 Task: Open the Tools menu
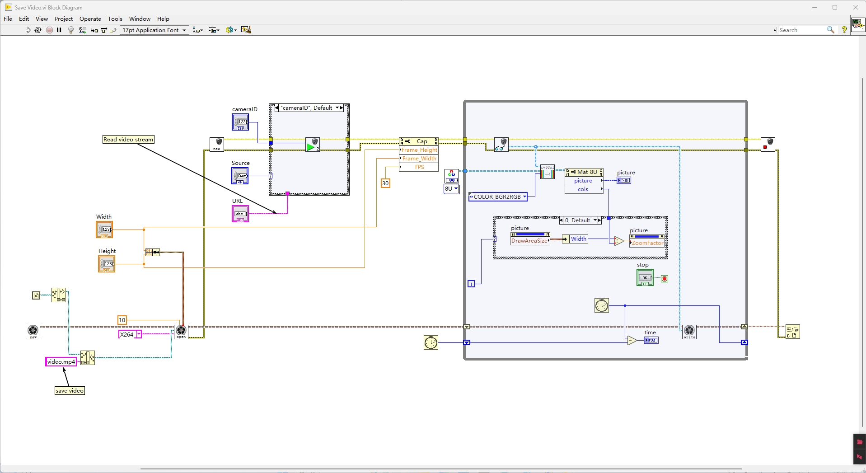[x=115, y=19]
